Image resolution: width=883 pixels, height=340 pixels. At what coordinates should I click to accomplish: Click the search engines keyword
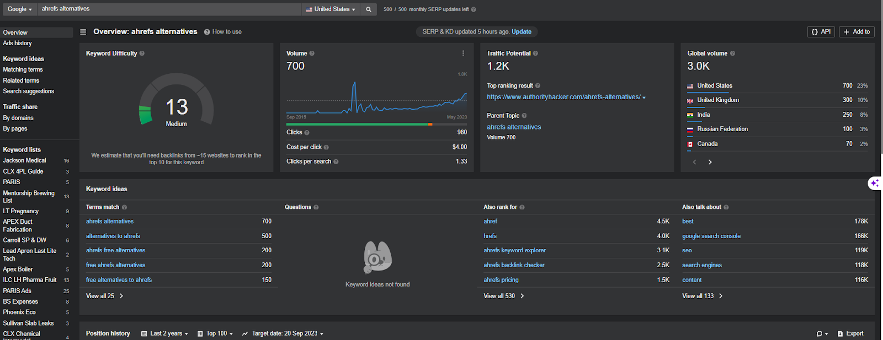coord(702,266)
